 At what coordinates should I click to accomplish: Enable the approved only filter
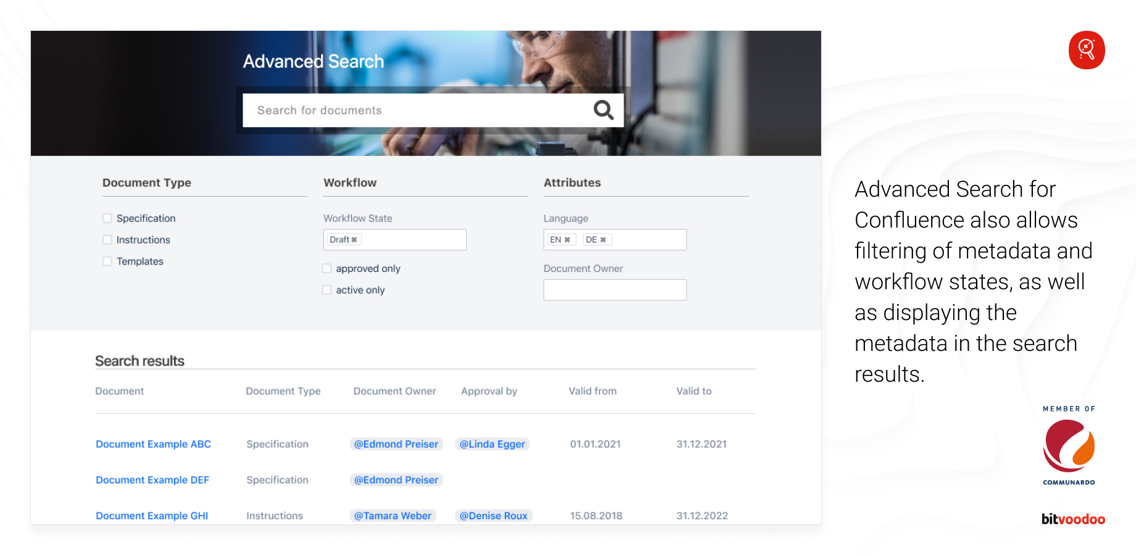327,268
